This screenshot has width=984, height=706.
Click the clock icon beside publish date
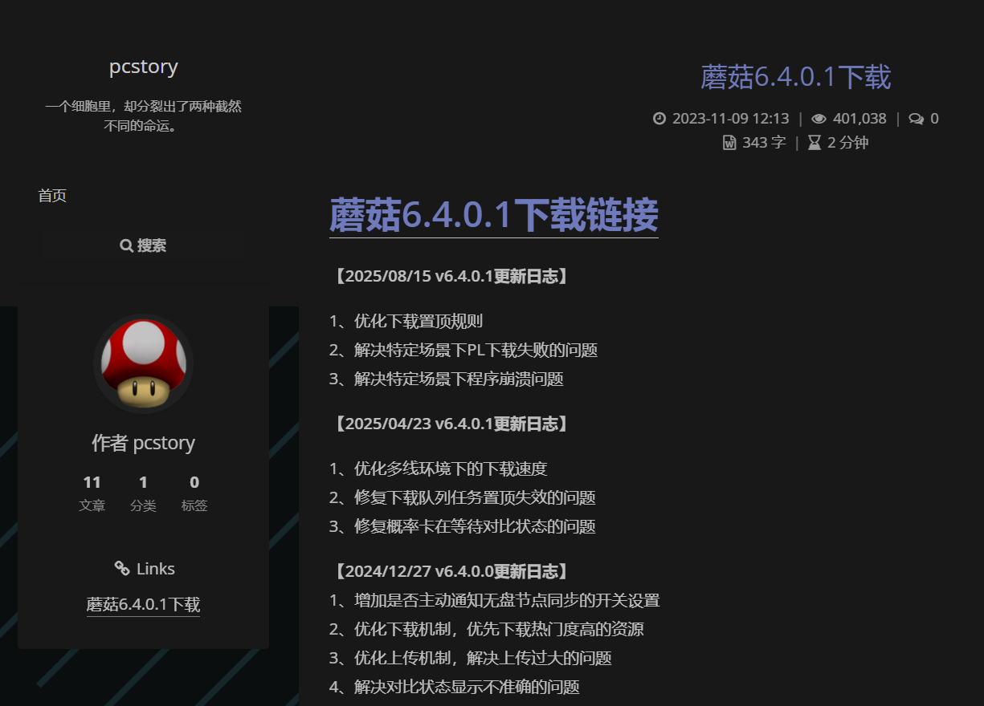(659, 119)
